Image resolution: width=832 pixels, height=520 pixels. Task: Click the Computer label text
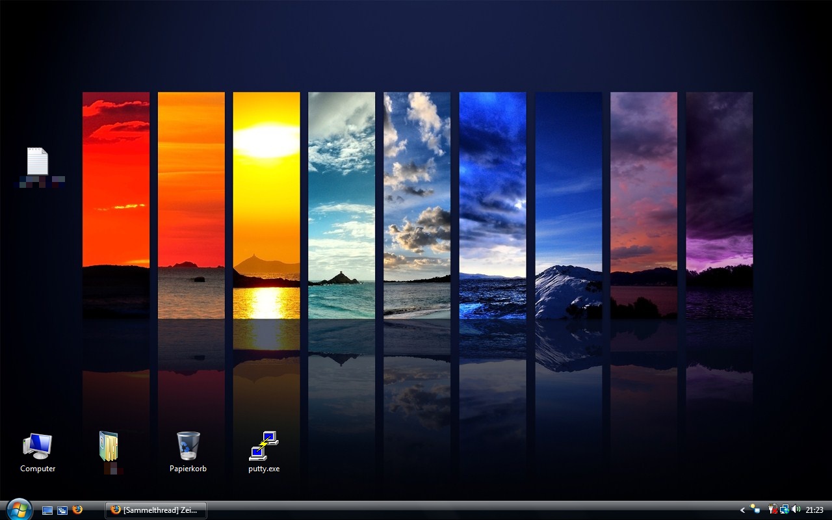pos(38,468)
